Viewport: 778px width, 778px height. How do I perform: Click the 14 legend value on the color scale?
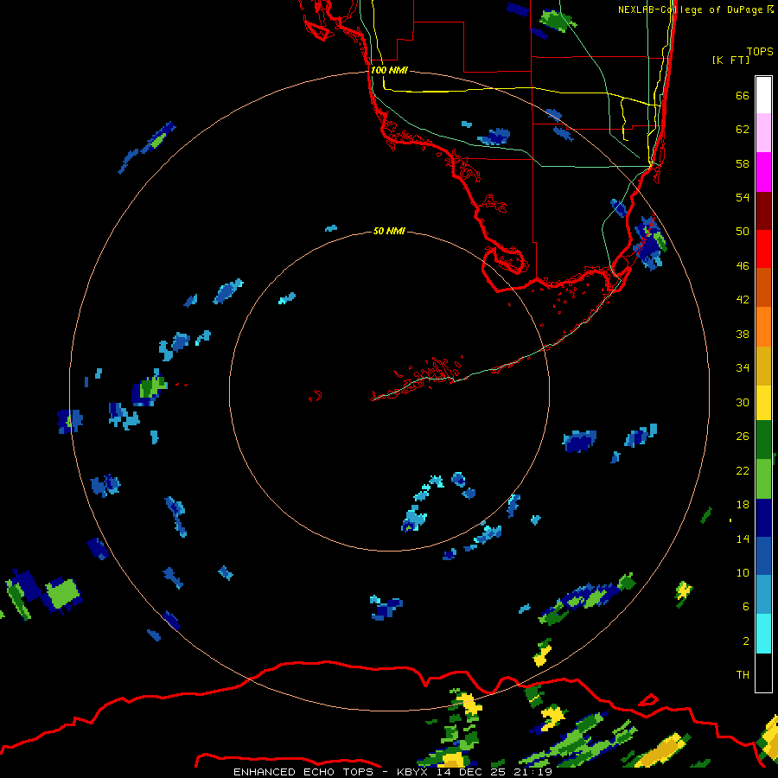click(743, 539)
